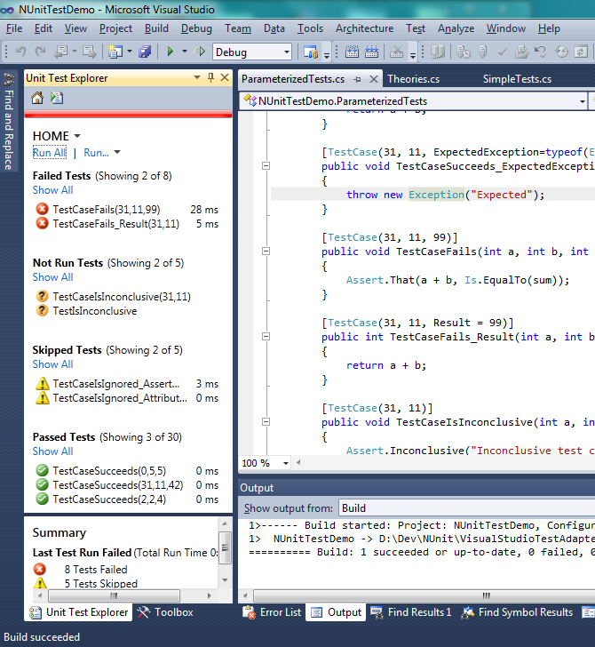
Task: Click the Add New Item toolbar icon
Action: coord(115,52)
